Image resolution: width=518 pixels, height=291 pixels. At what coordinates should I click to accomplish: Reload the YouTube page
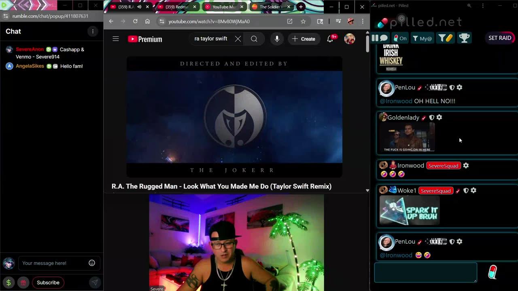pyautogui.click(x=135, y=21)
